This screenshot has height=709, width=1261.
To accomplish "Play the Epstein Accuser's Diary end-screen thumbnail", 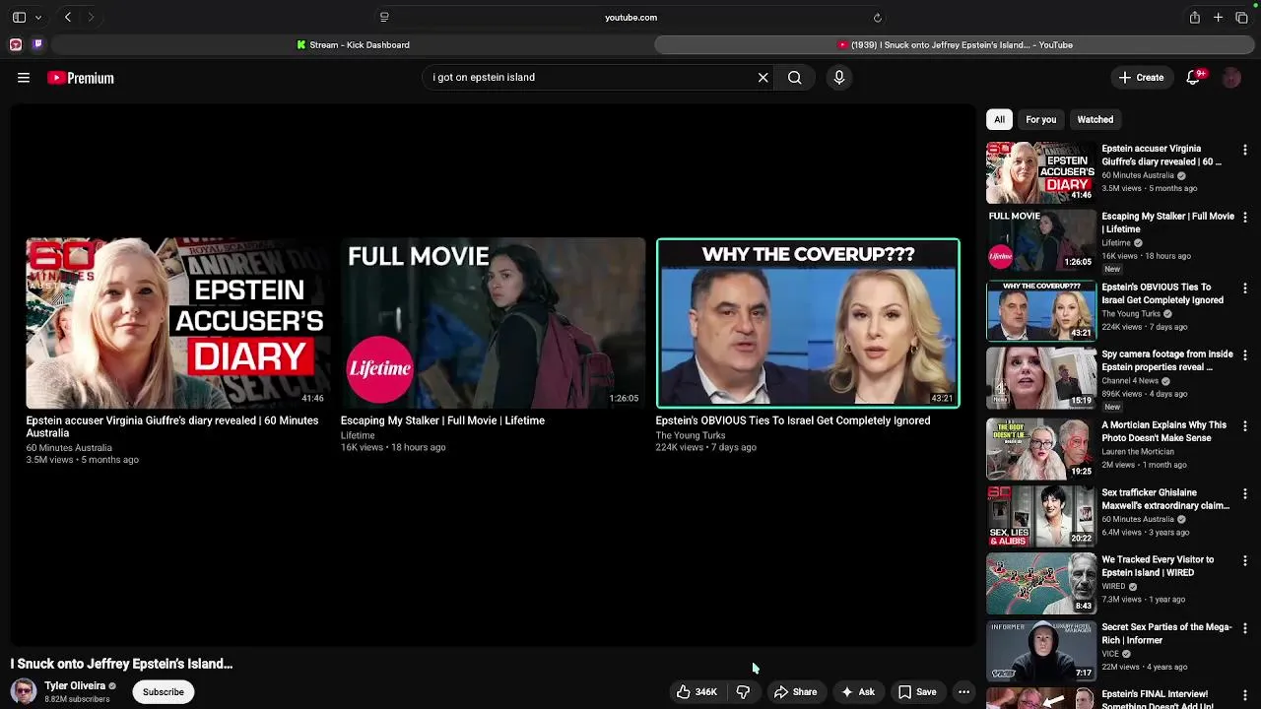I will click(x=177, y=323).
